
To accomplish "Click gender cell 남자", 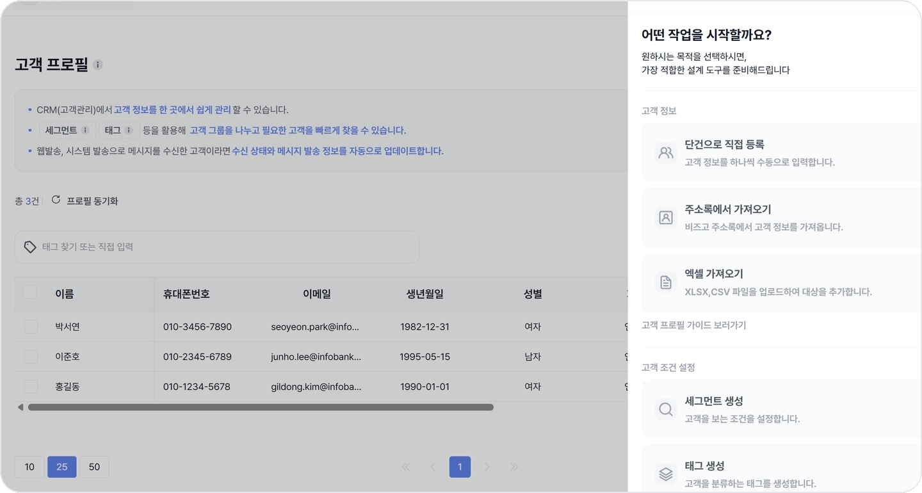I will pyautogui.click(x=533, y=357).
